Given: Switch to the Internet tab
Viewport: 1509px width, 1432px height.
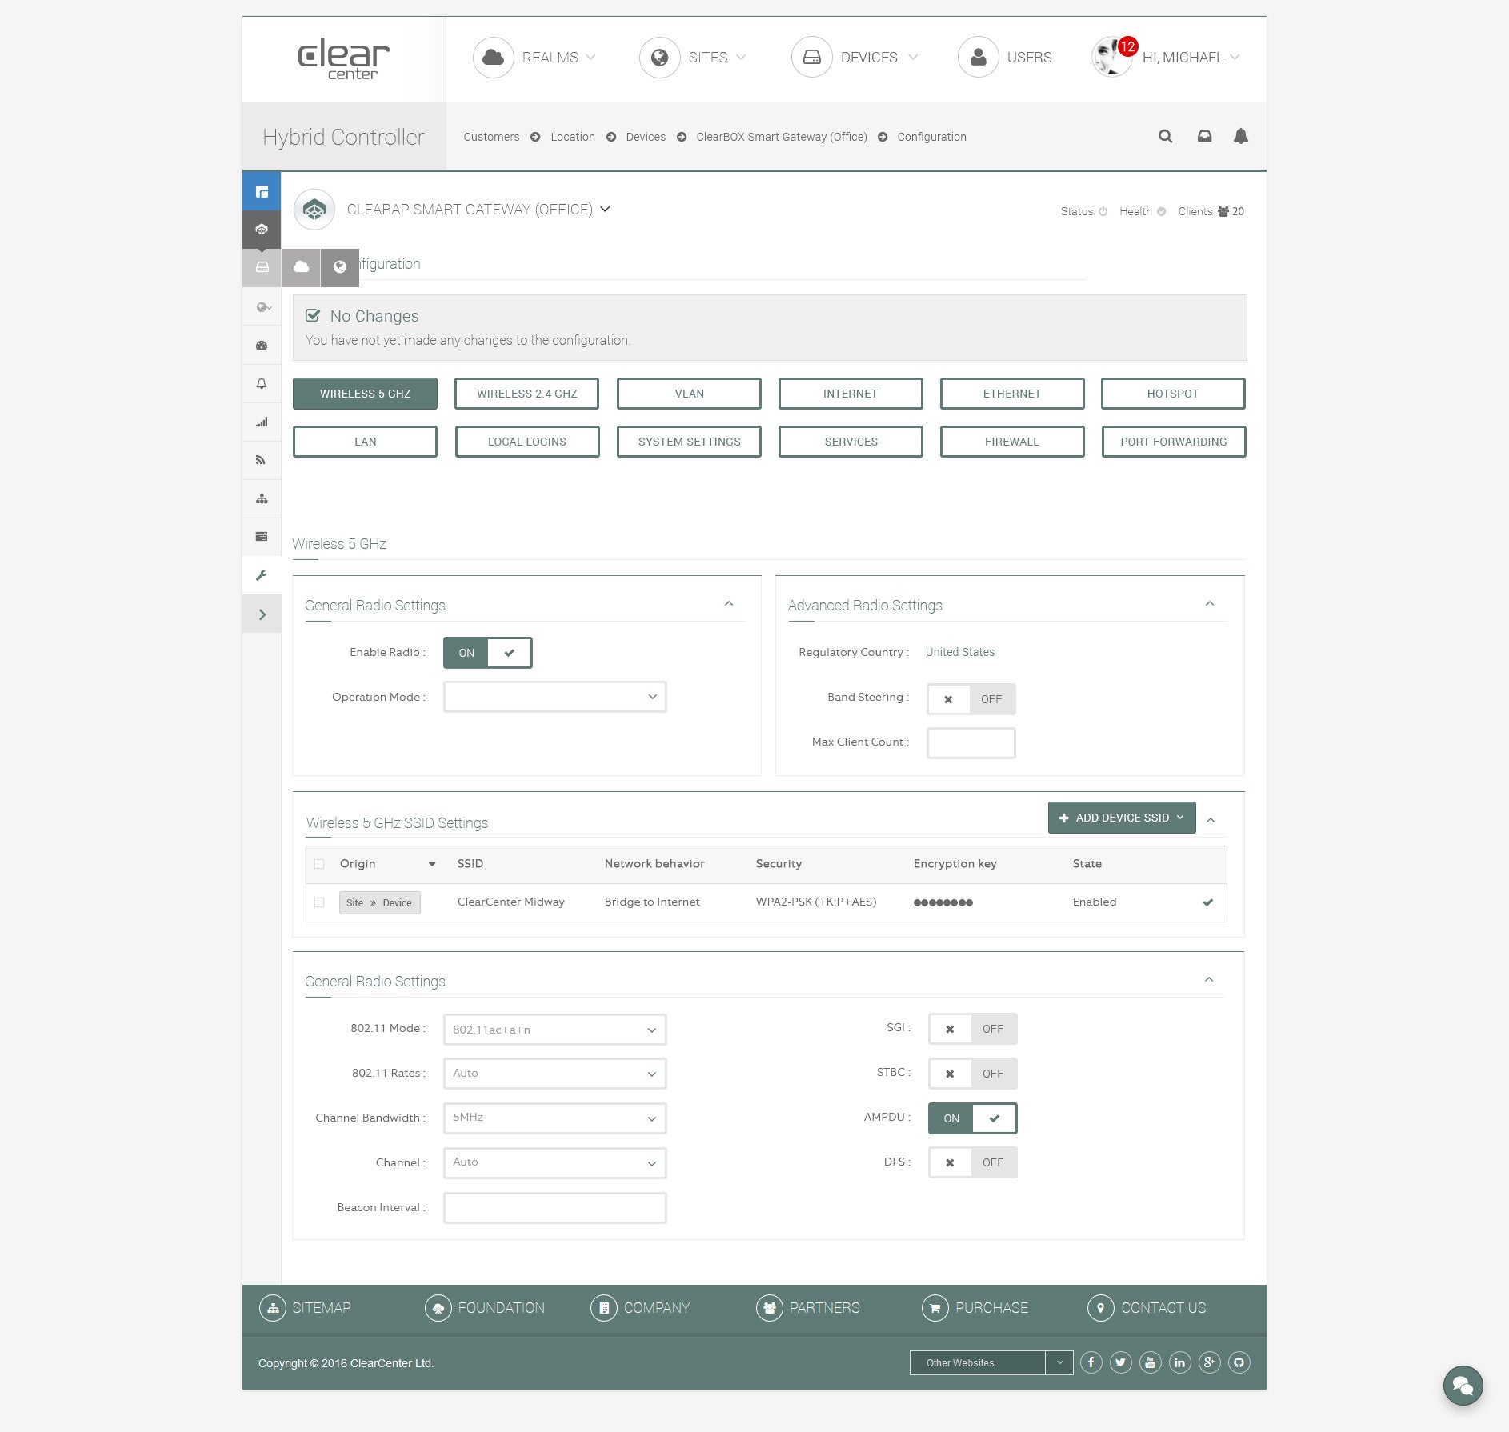Looking at the screenshot, I should [851, 394].
